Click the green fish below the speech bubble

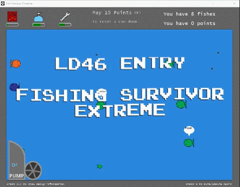pos(189,143)
